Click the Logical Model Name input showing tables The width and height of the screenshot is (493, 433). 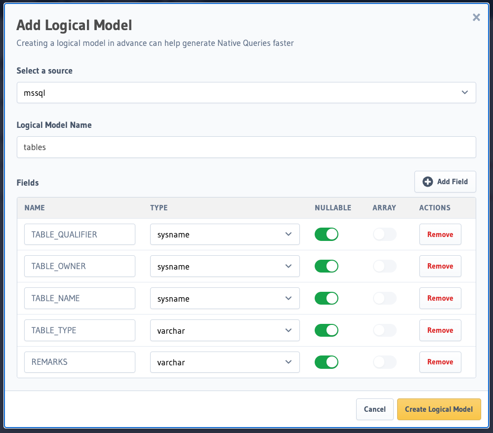tap(246, 147)
